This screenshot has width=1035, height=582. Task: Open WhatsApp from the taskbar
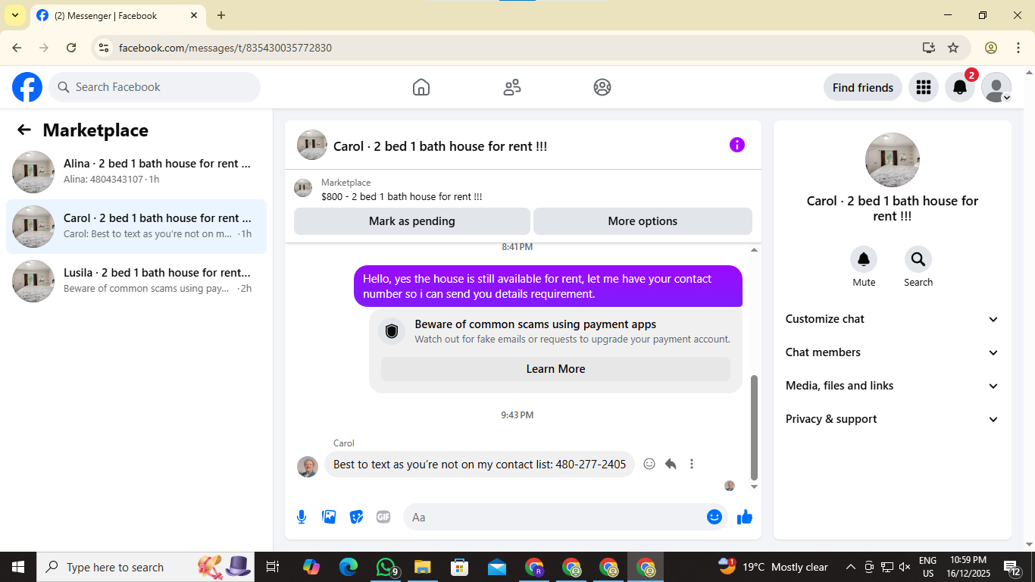coord(386,567)
